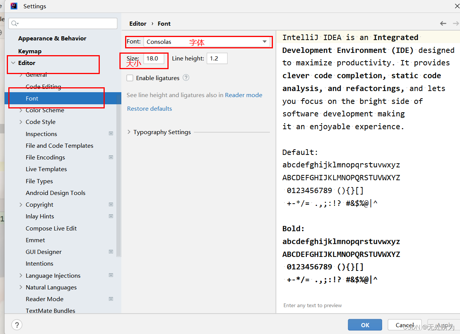Select the Natural Languages label
Image resolution: width=460 pixels, height=334 pixels.
click(51, 287)
